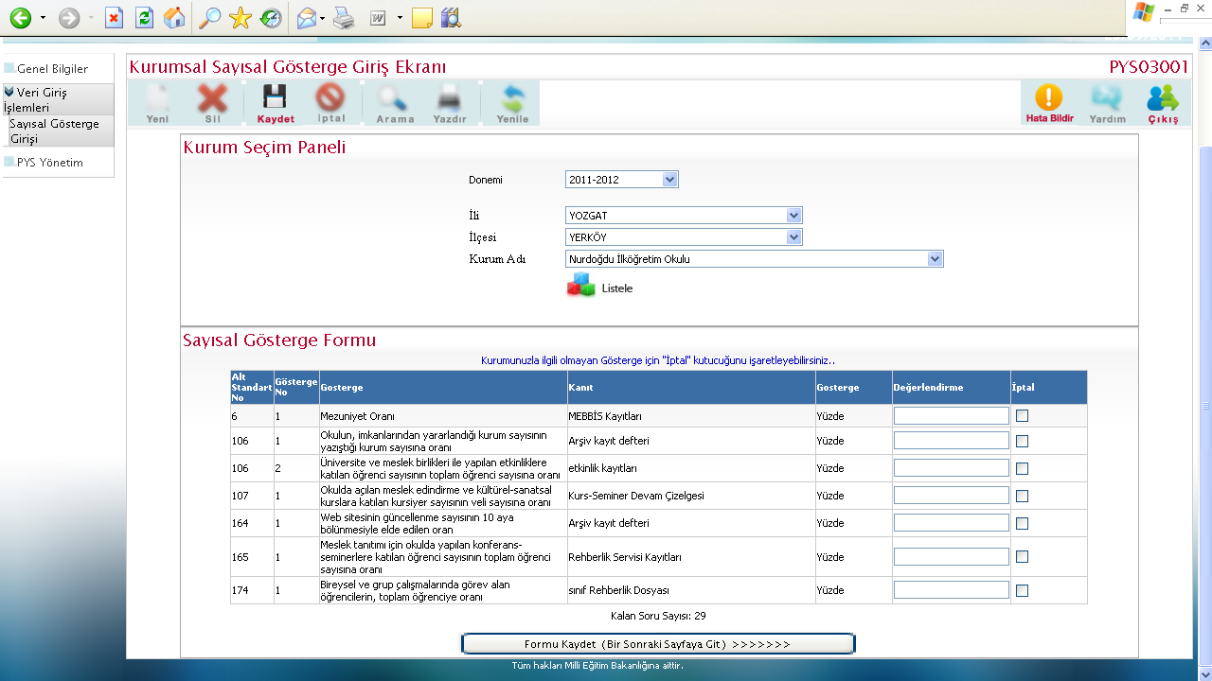This screenshot has height=681, width=1212.
Task: Click Edit with Word icon
Action: pos(378,18)
